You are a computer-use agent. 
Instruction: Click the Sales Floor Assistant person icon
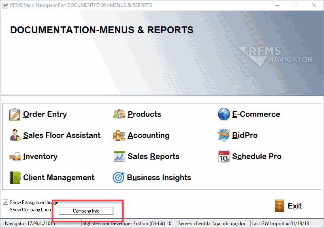click(x=15, y=136)
